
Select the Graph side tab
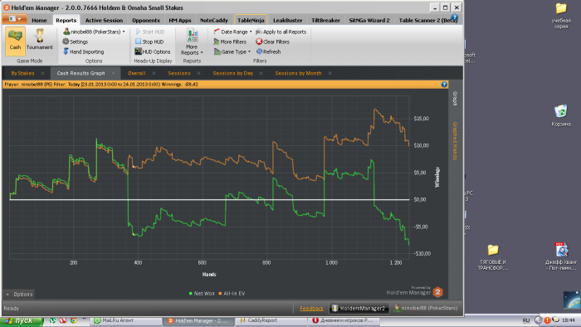tap(455, 99)
